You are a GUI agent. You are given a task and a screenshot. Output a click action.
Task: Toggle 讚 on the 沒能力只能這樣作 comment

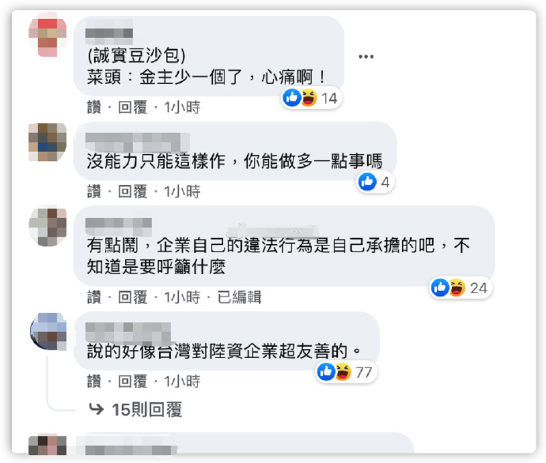coord(94,192)
